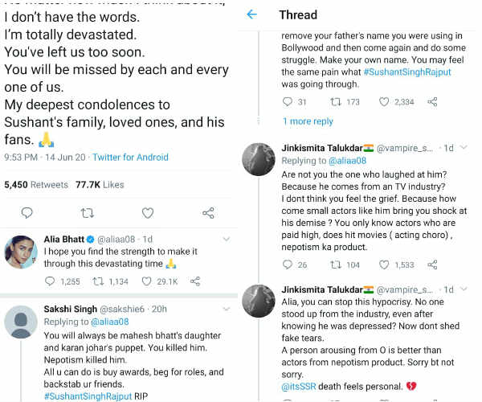Open options chevron on Sakshi Singh's tweet
482x402 pixels.
tap(227, 309)
